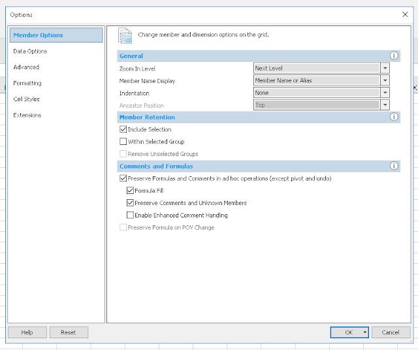Open the Help button
The image size is (418, 350).
27,332
